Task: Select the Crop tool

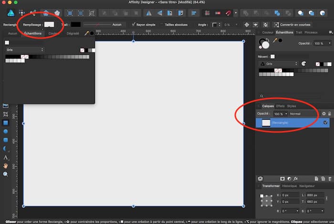Action: point(6,114)
